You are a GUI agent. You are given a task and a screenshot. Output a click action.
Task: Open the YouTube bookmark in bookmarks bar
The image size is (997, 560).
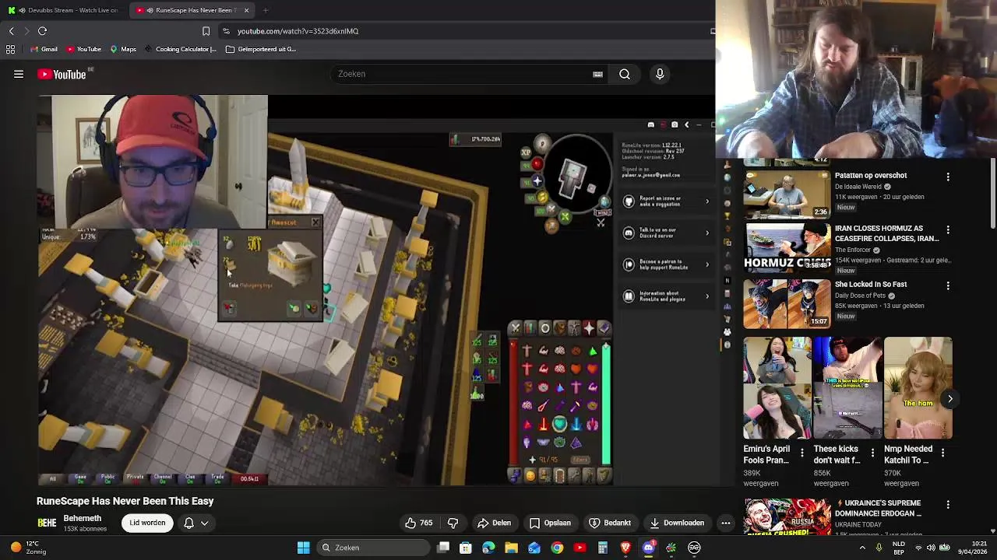click(x=83, y=49)
